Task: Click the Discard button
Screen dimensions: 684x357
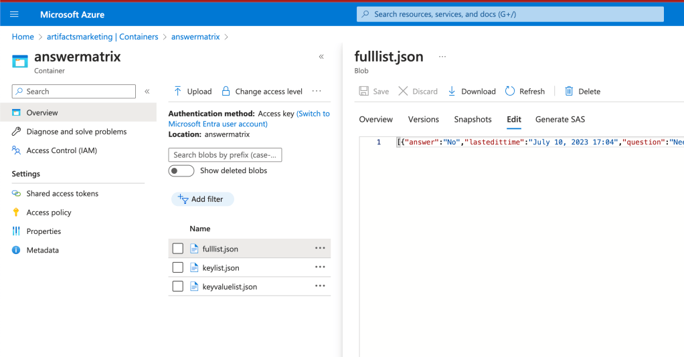Action: point(418,92)
